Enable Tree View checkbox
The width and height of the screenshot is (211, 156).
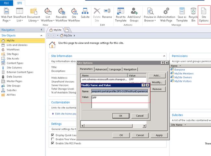point(53,139)
